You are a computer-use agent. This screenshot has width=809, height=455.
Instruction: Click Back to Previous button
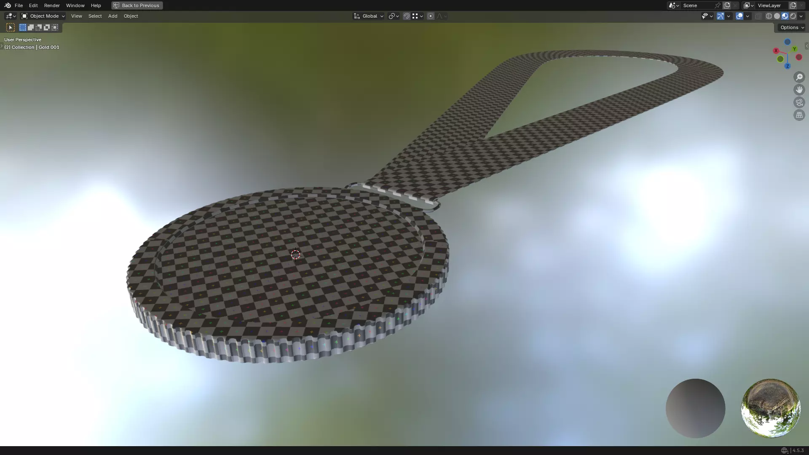click(x=137, y=5)
